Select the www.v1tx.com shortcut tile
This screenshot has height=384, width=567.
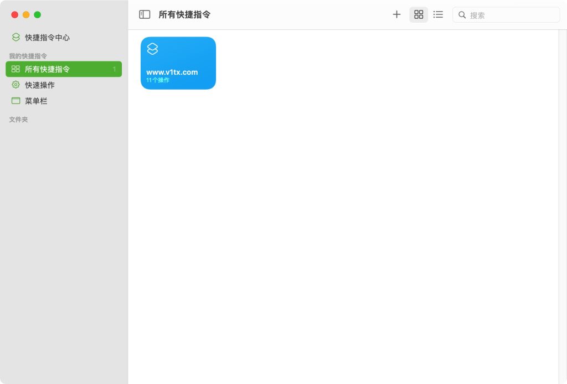[178, 63]
